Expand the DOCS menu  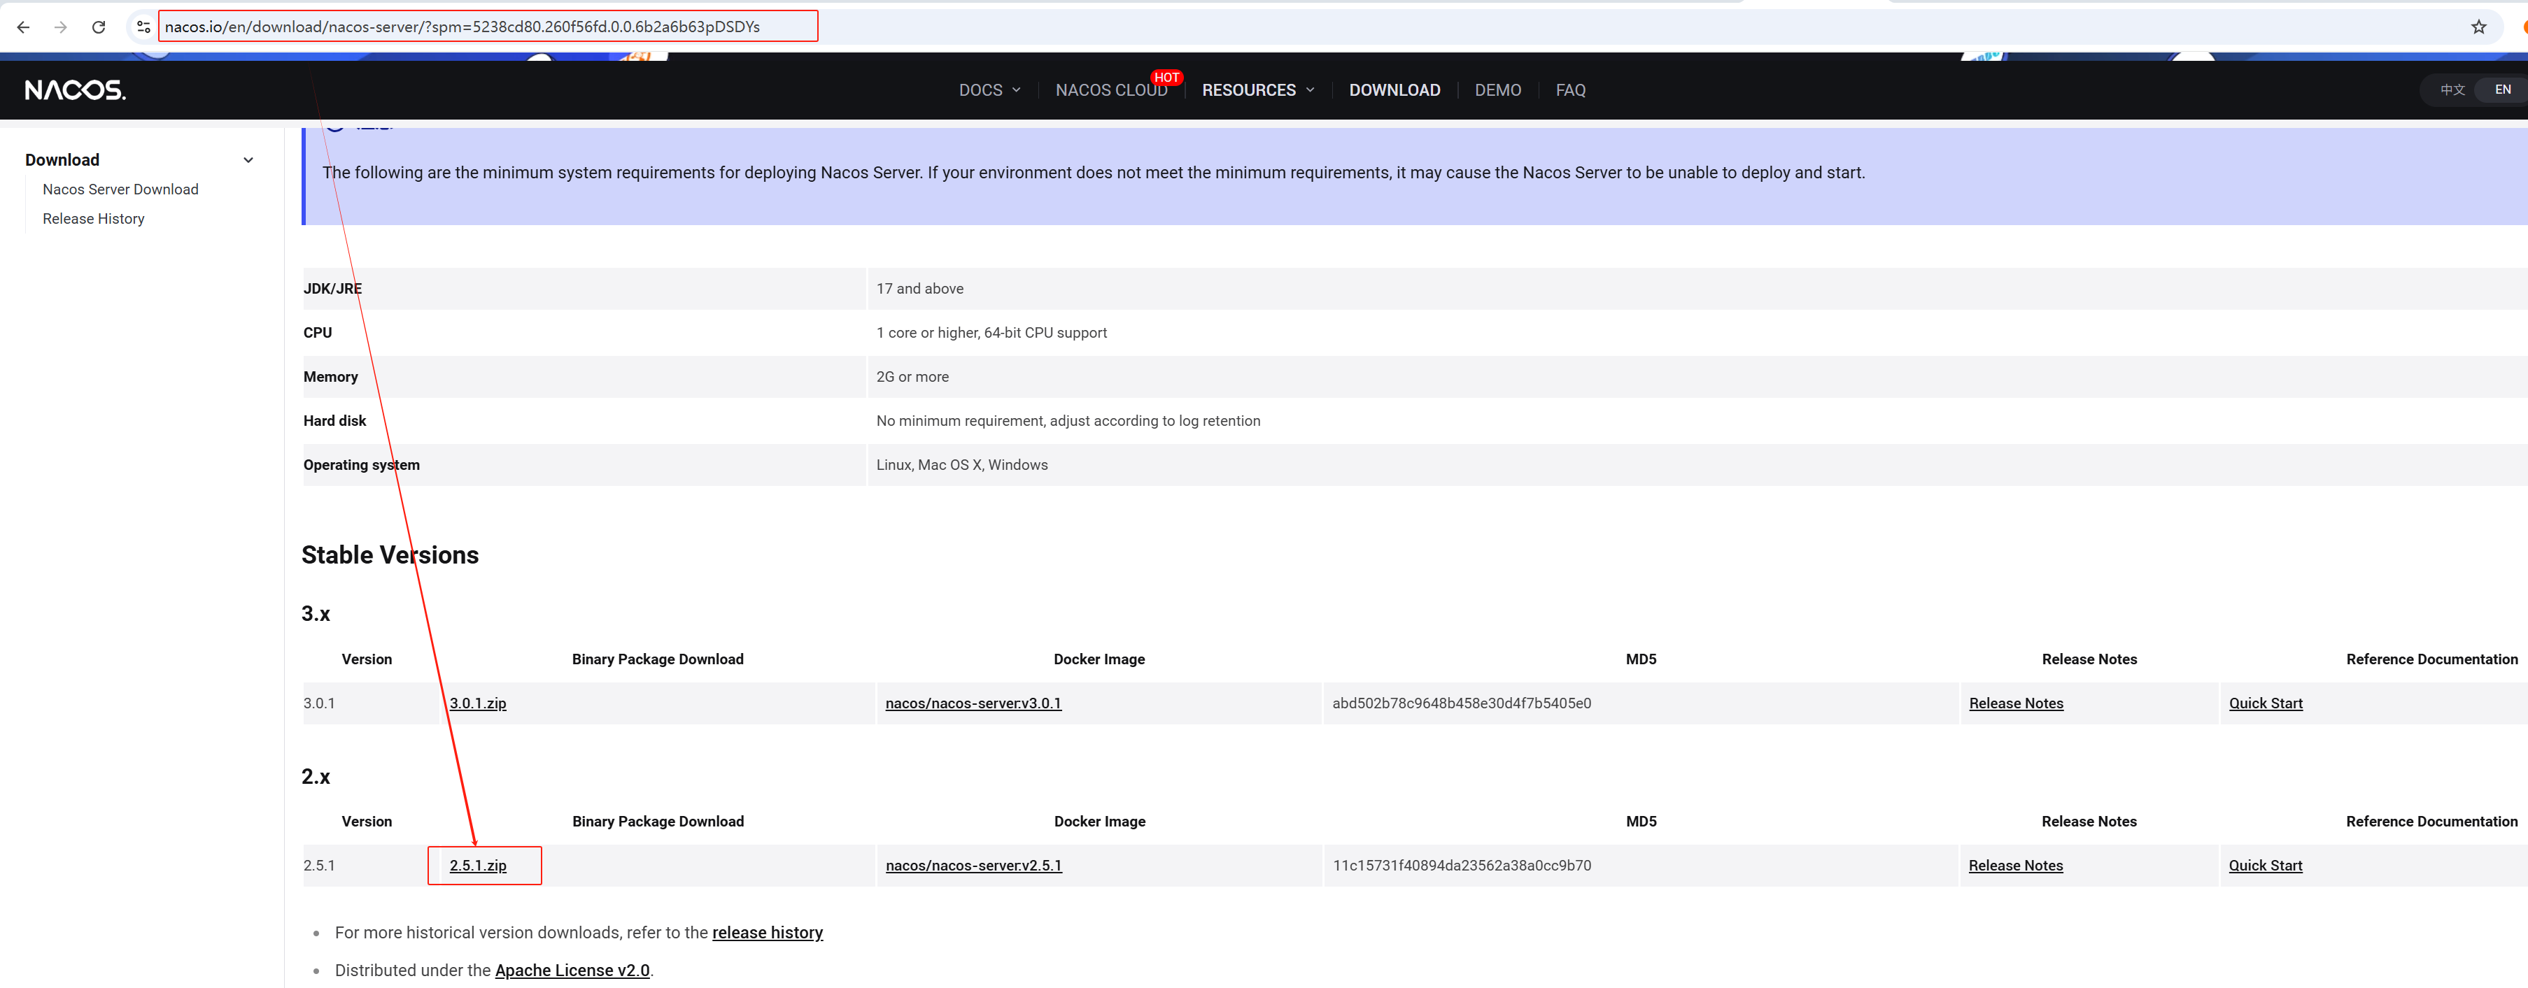pyautogui.click(x=989, y=90)
